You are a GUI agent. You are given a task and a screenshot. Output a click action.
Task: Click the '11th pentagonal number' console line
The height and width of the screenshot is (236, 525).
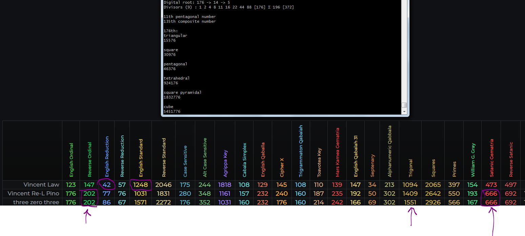point(189,17)
